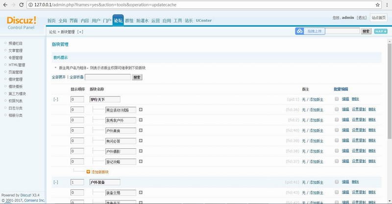This screenshot has height=204, width=392.
Task: Tick the checkbox for 户外摄影 row
Action: [337, 151]
